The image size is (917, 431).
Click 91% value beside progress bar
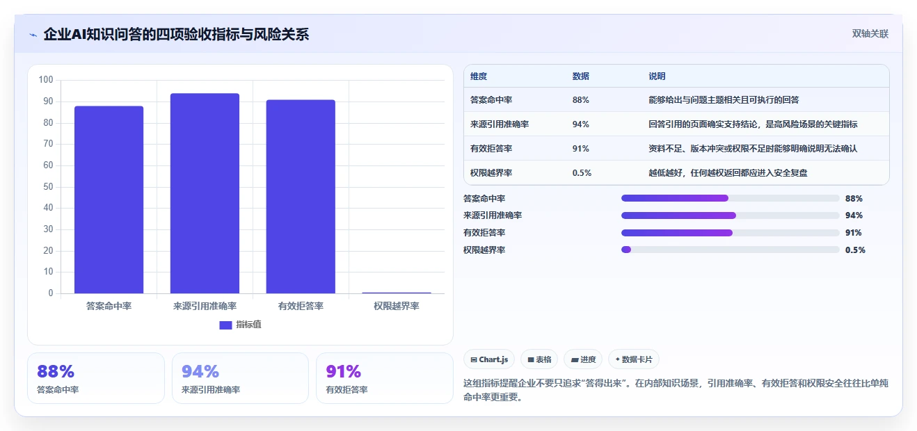(854, 233)
